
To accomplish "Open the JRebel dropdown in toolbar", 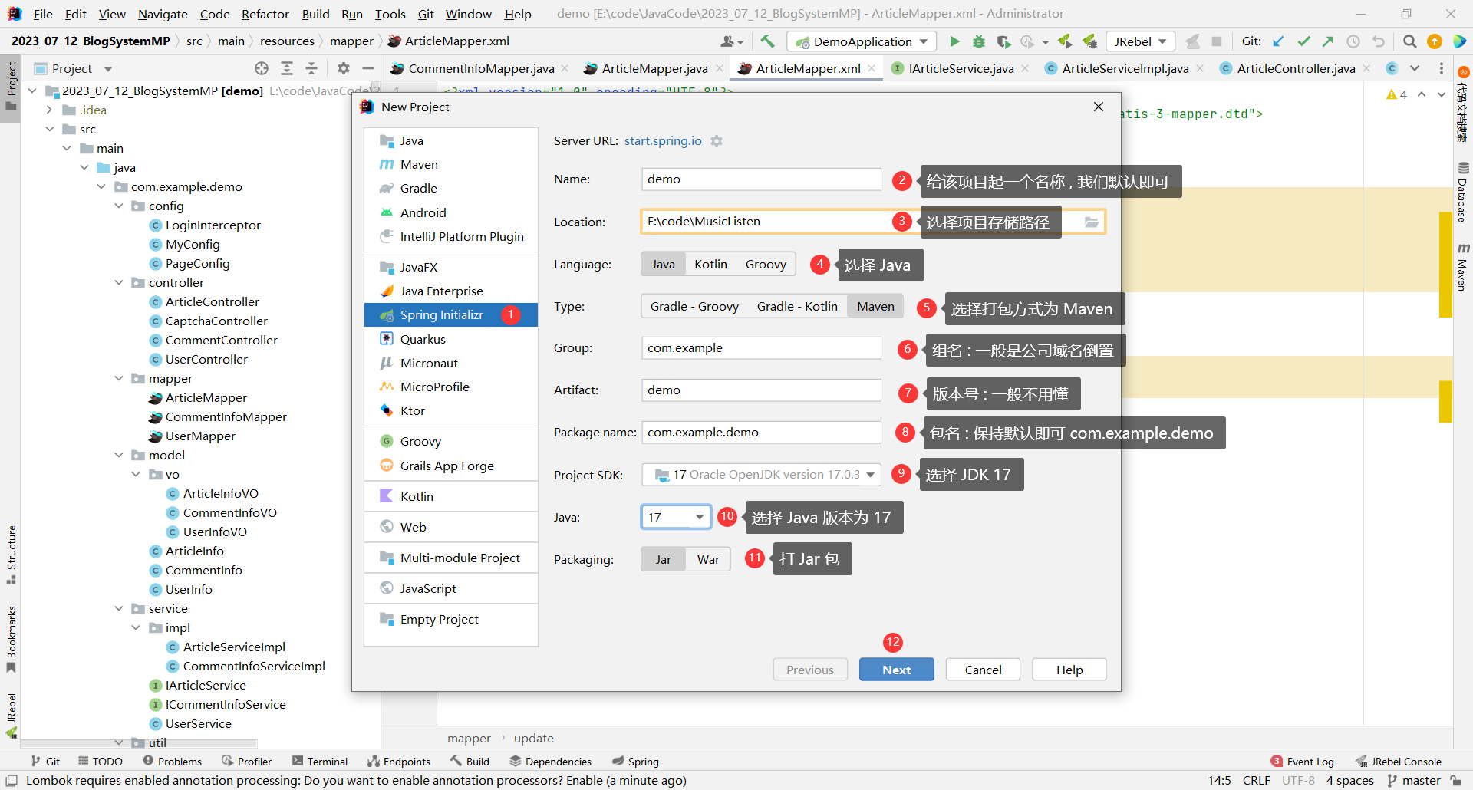I will [1141, 41].
